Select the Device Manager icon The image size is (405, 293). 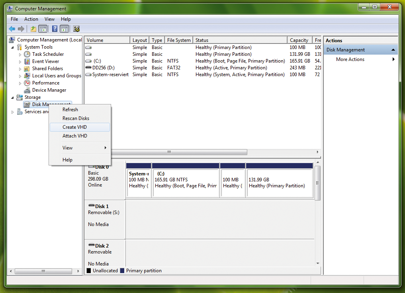[27, 90]
